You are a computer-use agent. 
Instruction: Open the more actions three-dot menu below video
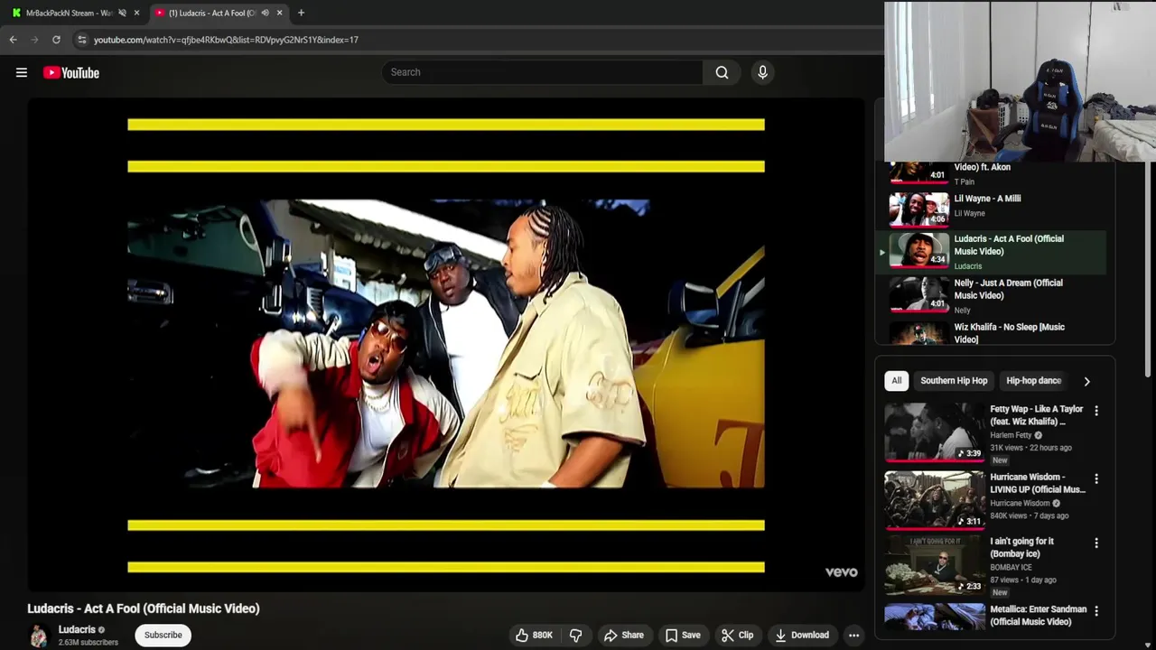point(853,635)
